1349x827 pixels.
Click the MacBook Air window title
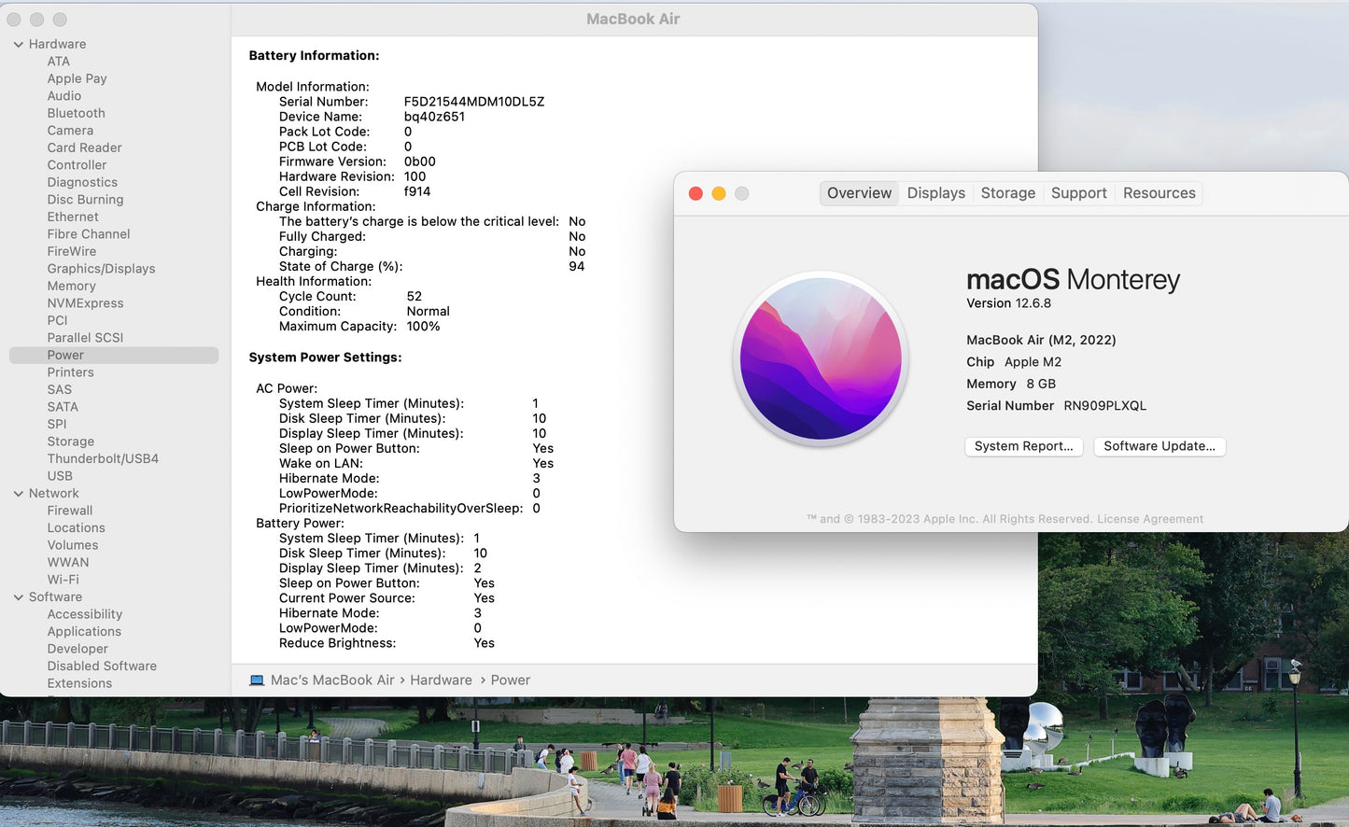[633, 19]
